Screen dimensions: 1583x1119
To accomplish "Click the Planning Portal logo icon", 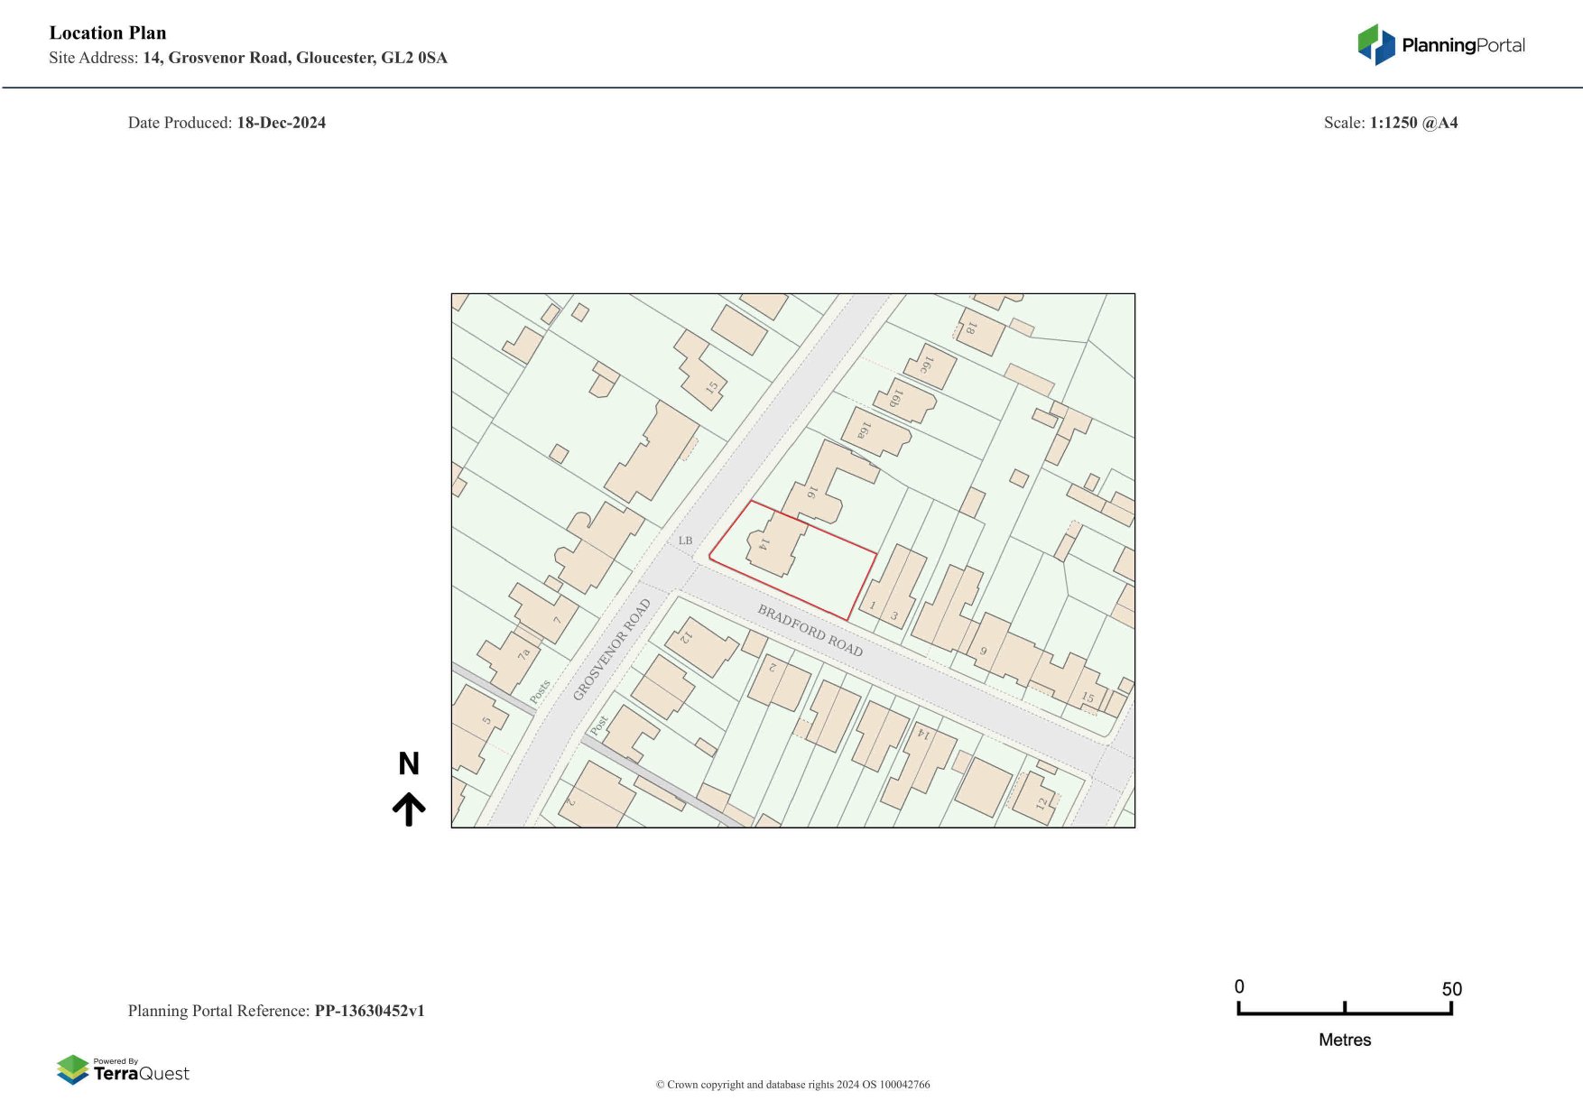I will (x=1375, y=44).
